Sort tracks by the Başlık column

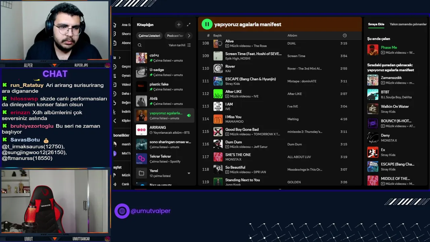coord(217,36)
